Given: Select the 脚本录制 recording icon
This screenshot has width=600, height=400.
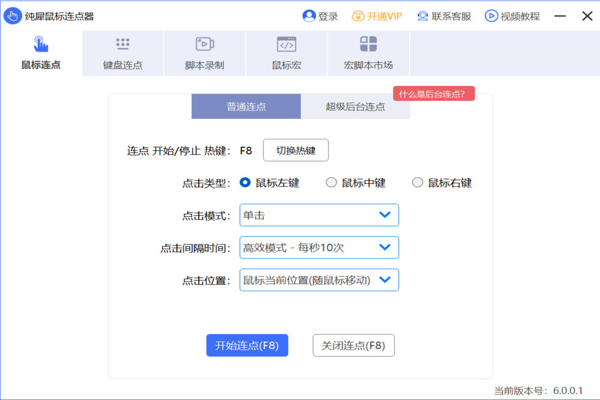Looking at the screenshot, I should click(x=205, y=44).
